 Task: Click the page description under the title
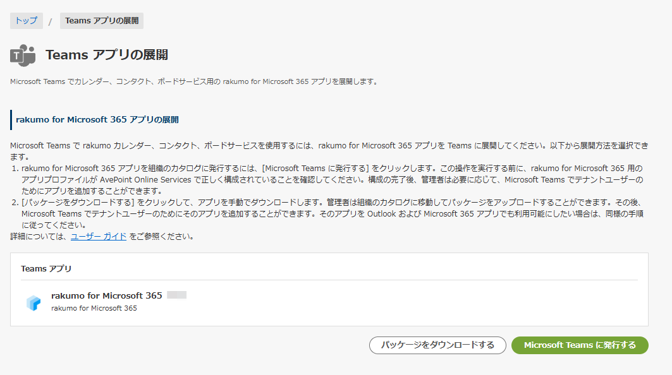195,81
